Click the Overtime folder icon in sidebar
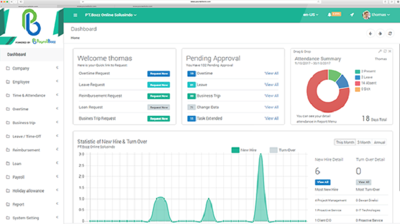Viewport: 400px width, 224px height. 8,109
